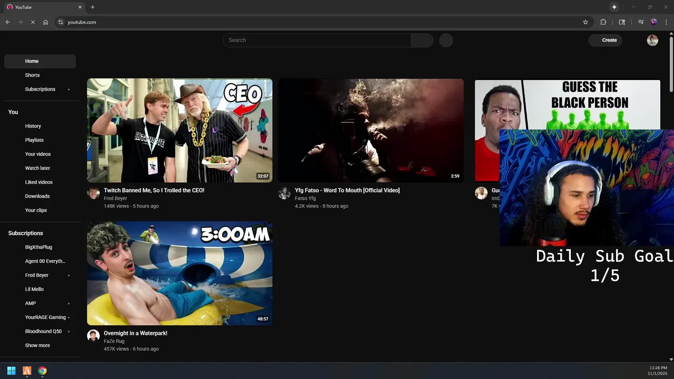Open title 'Twitch Banned Me, So I Trolled the CEO!'
This screenshot has width=674, height=379.
point(154,191)
